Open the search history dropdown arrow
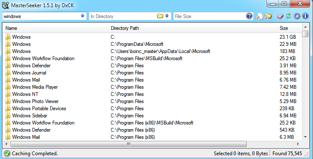Viewport: 313px width, 159px height. 82,16
